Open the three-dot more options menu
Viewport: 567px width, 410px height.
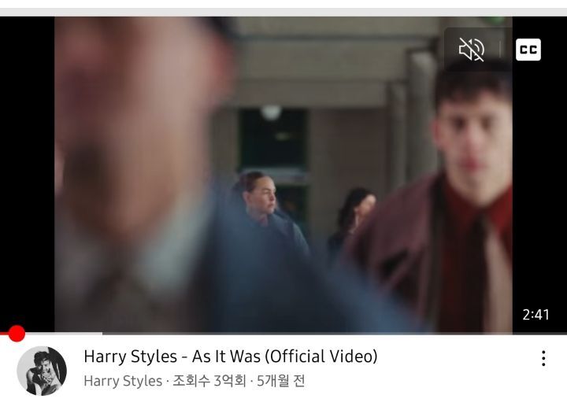(543, 358)
